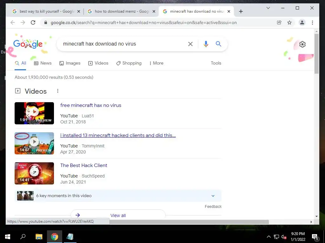The image size is (325, 243).
Task: Show hidden system tray icons
Action: click(269, 237)
